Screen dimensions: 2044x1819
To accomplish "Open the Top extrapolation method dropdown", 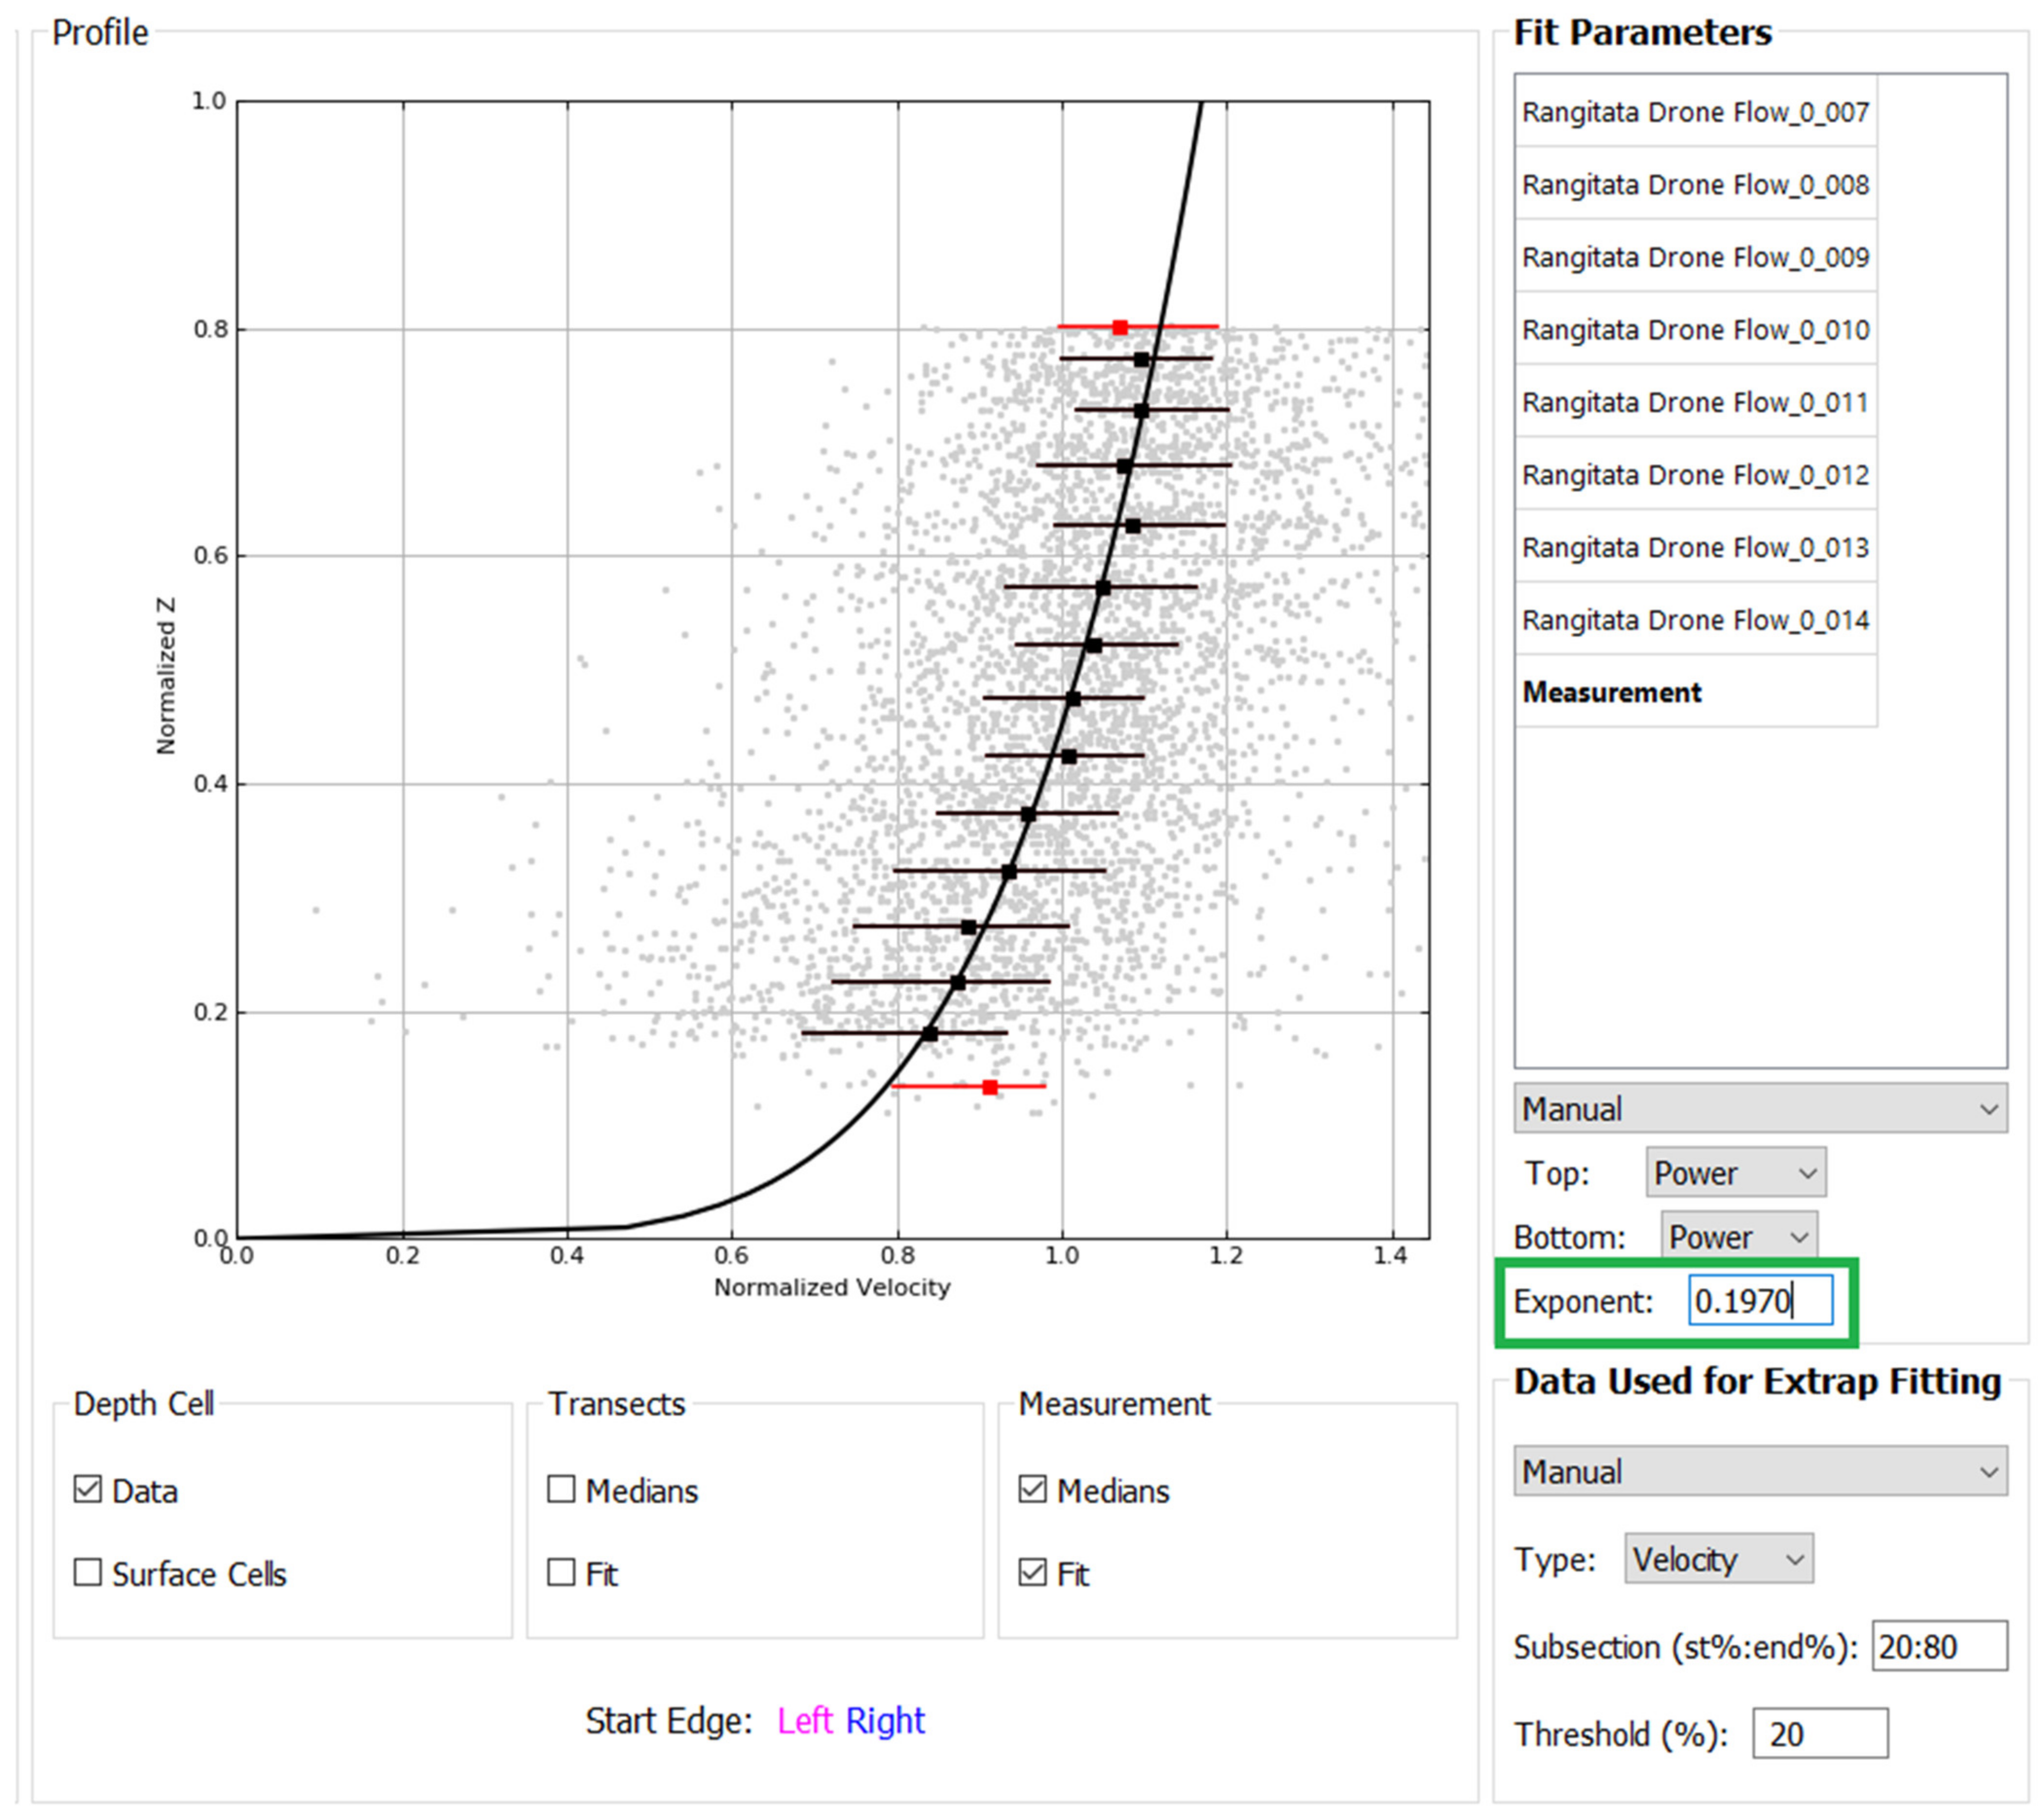I will [x=1735, y=1172].
